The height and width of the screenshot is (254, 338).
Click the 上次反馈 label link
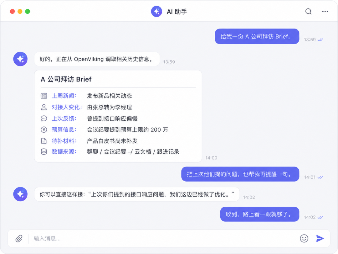click(x=64, y=118)
